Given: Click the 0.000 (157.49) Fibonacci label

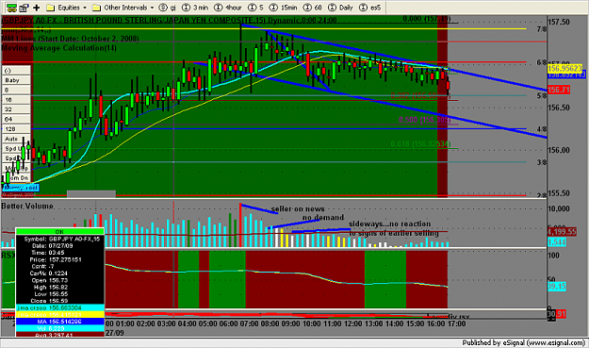Looking at the screenshot, I should coord(427,19).
